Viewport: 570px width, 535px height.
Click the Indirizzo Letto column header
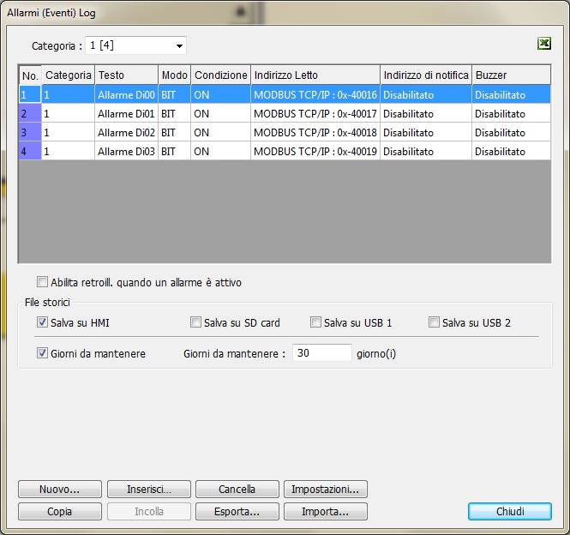click(x=315, y=75)
